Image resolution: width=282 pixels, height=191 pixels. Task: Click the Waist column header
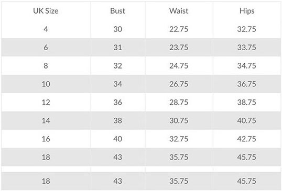pyautogui.click(x=179, y=11)
